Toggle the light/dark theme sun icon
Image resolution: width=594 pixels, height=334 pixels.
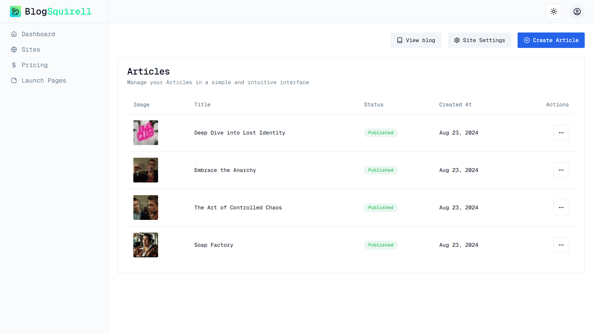coord(554,11)
